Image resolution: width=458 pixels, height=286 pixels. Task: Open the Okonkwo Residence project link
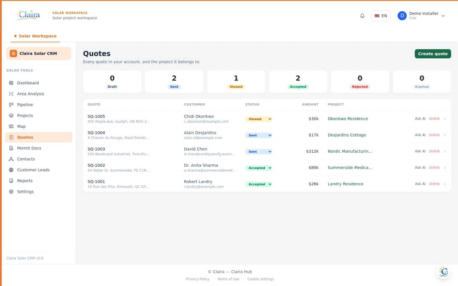pyautogui.click(x=348, y=119)
